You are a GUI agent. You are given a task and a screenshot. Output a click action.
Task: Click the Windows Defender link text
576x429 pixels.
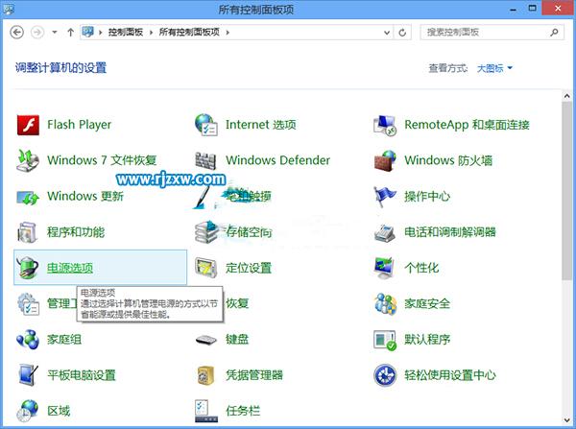point(277,160)
